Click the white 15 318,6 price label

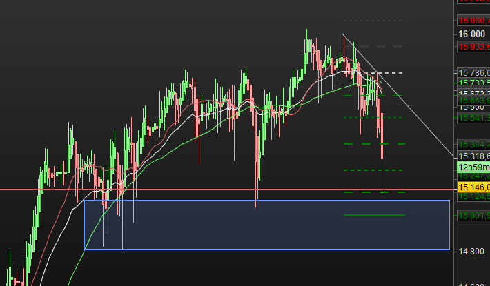[473, 156]
